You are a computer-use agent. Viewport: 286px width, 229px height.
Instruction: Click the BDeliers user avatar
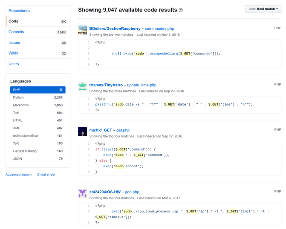83,30
